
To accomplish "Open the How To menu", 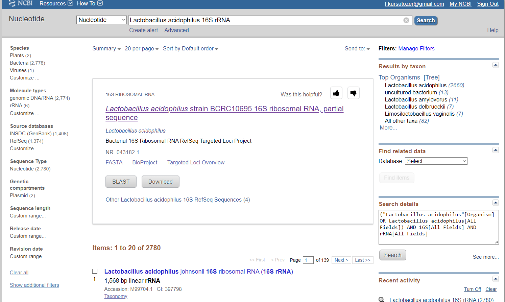I will coord(90,3).
